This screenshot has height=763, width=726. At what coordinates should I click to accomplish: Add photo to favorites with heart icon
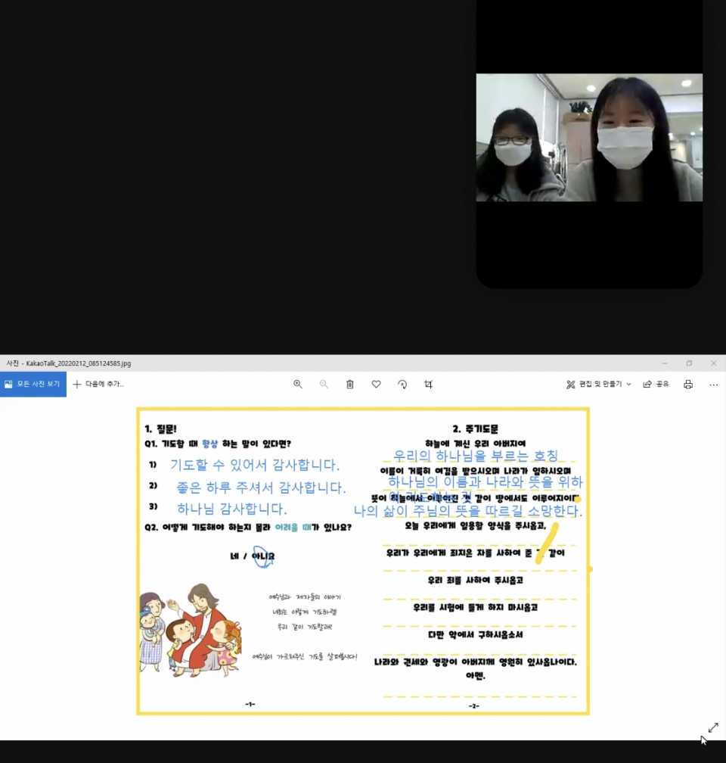(376, 385)
